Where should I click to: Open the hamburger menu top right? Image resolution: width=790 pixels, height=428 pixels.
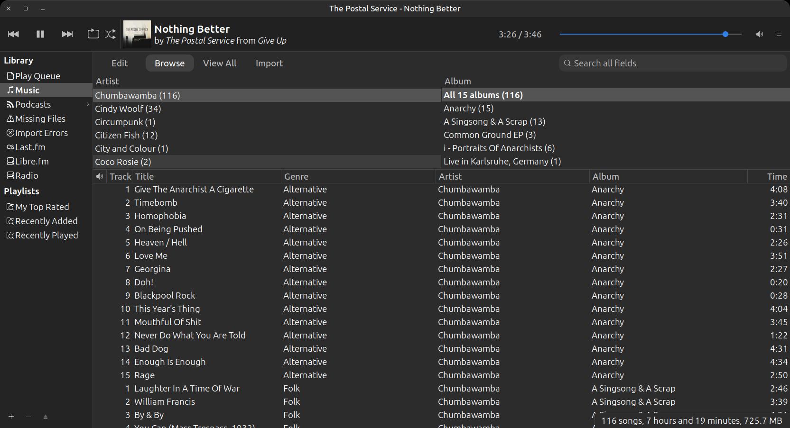(x=779, y=34)
